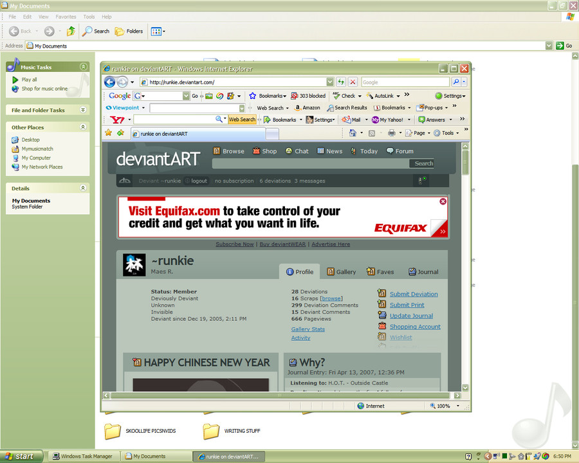Click Yahoo Web Search button

242,120
